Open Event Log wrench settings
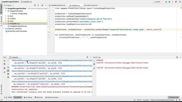182x102 pixels. coord(94,68)
